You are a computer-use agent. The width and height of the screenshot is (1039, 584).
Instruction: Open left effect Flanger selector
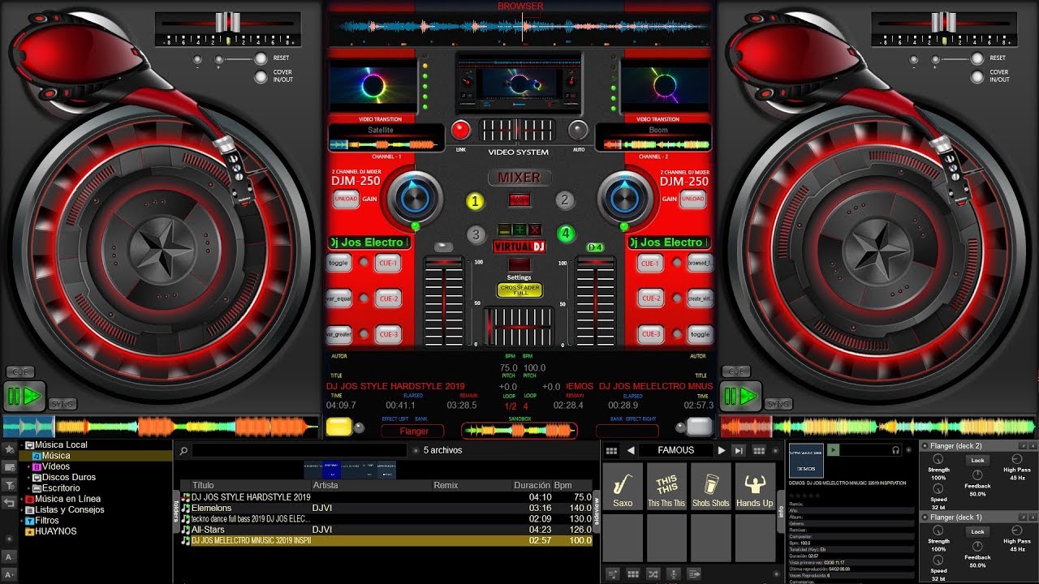pyautogui.click(x=414, y=431)
